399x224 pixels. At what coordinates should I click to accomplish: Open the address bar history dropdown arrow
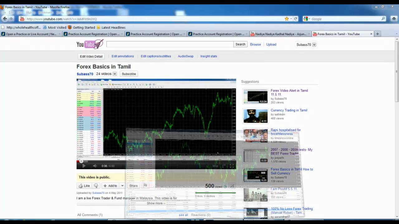click(x=291, y=19)
